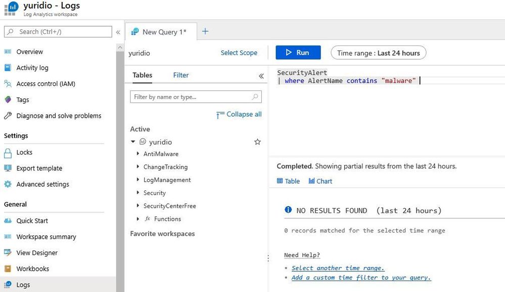Click the yuridio workspace icon in tree
This screenshot has width=505, height=292.
point(143,141)
